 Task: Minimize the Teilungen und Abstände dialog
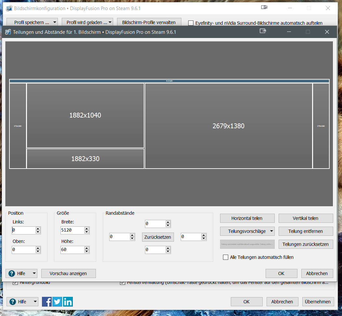point(289,32)
